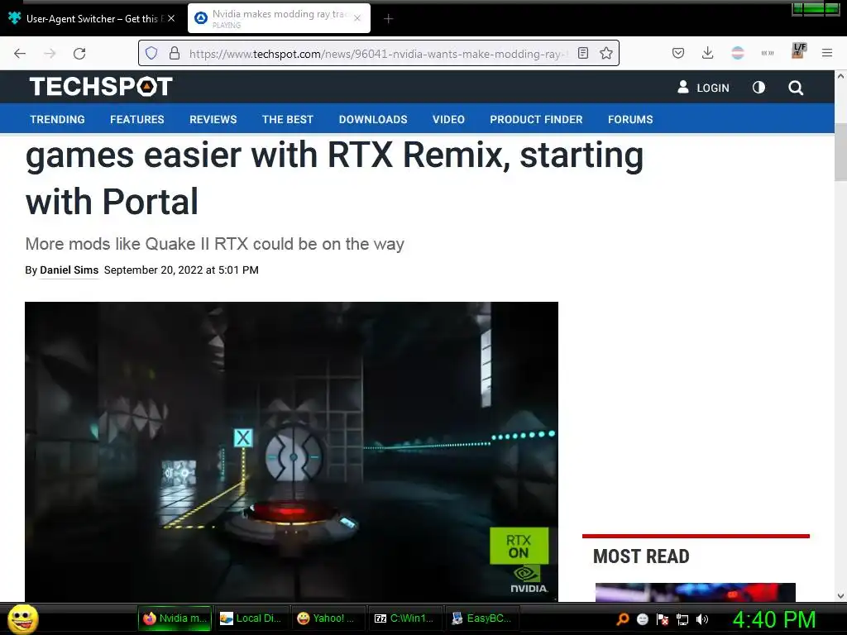This screenshot has width=847, height=635.
Task: Open THE BEST section
Action: click(287, 119)
